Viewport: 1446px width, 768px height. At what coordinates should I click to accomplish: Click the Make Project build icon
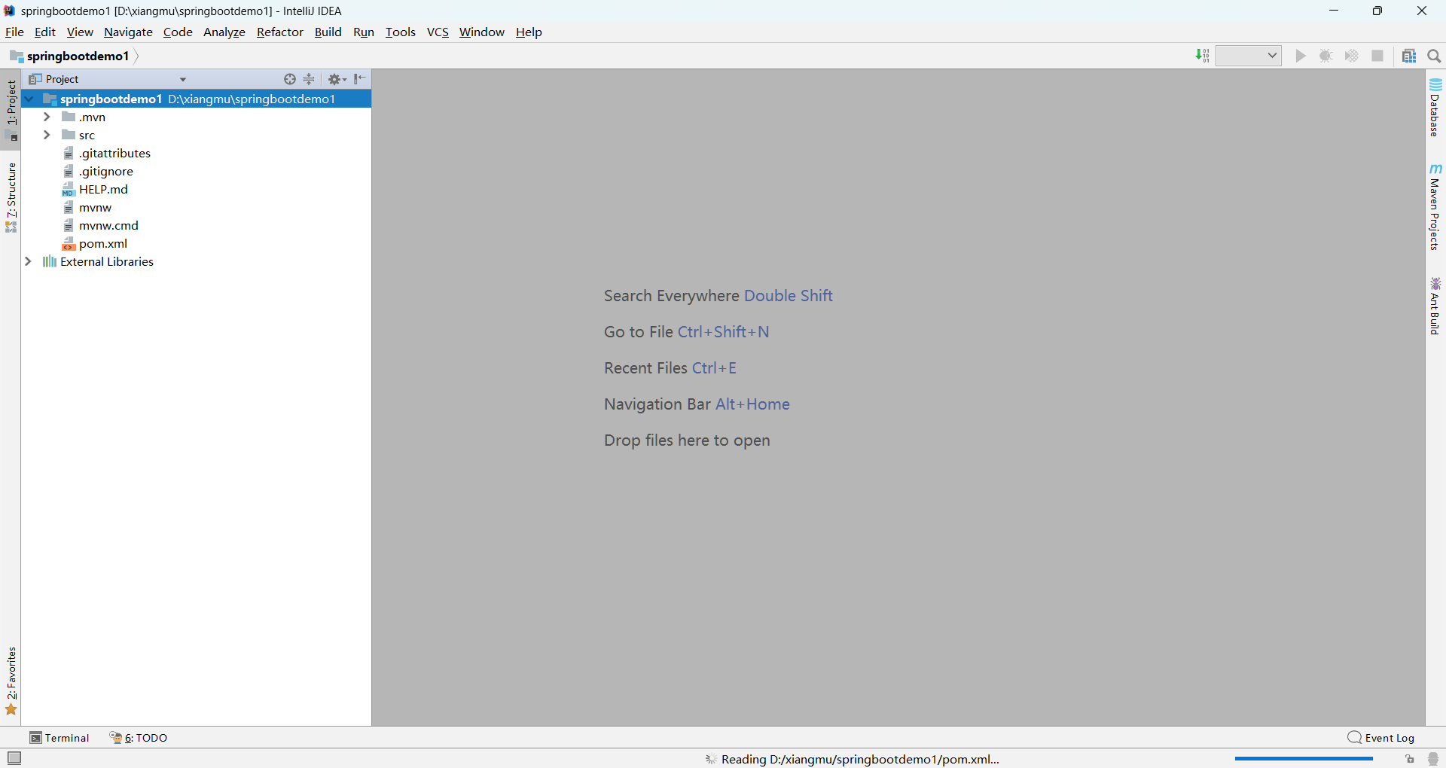[1203, 56]
